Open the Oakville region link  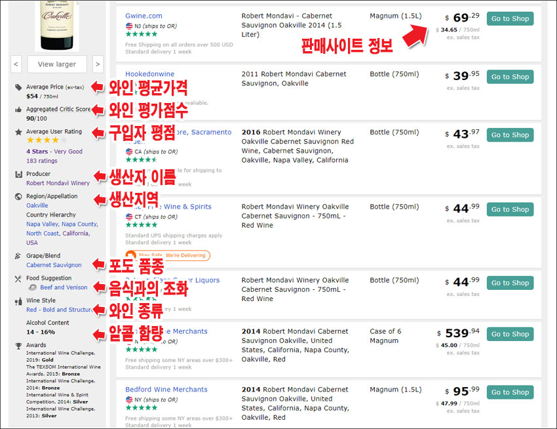click(37, 205)
